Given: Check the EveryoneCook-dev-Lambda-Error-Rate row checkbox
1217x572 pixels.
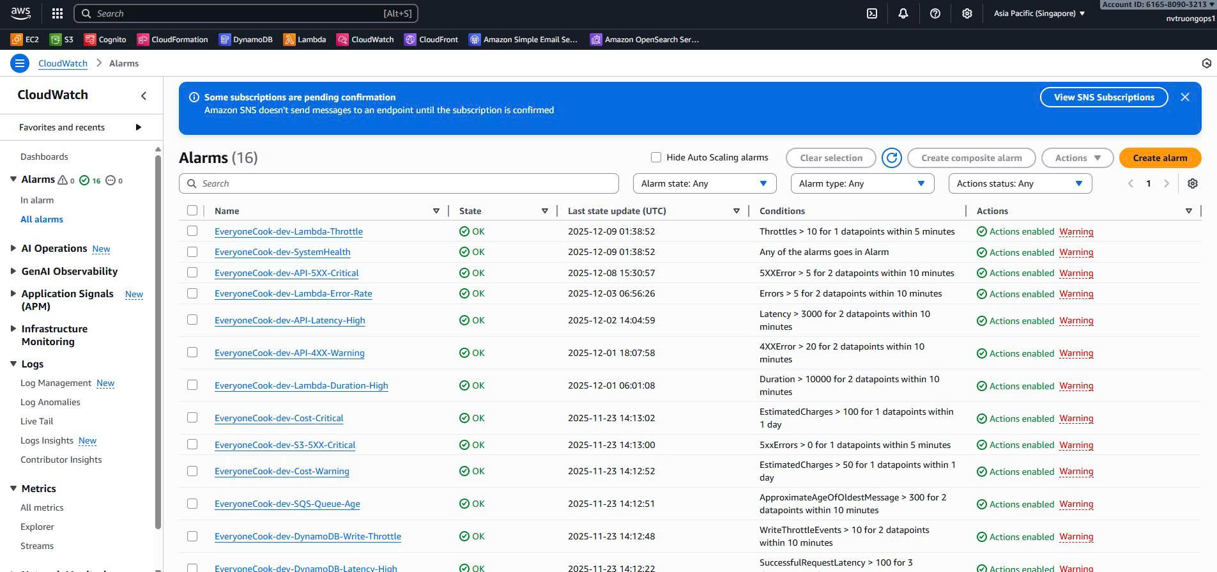Looking at the screenshot, I should click(x=192, y=293).
